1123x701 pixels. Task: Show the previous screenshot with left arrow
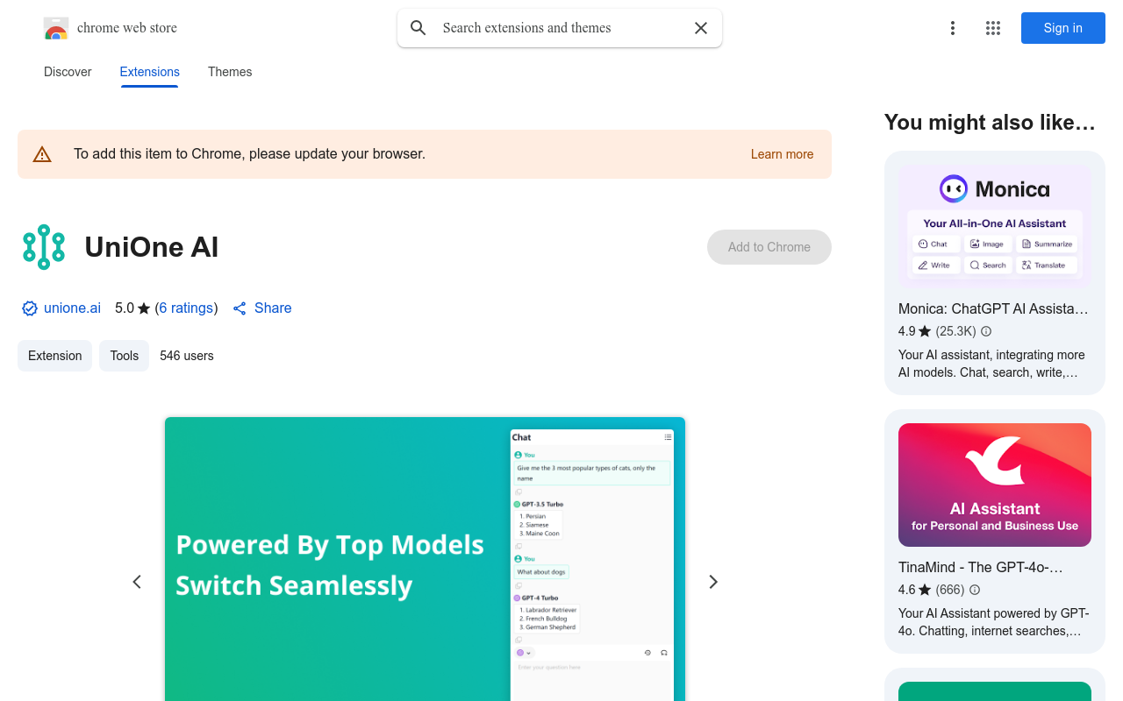pyautogui.click(x=137, y=582)
